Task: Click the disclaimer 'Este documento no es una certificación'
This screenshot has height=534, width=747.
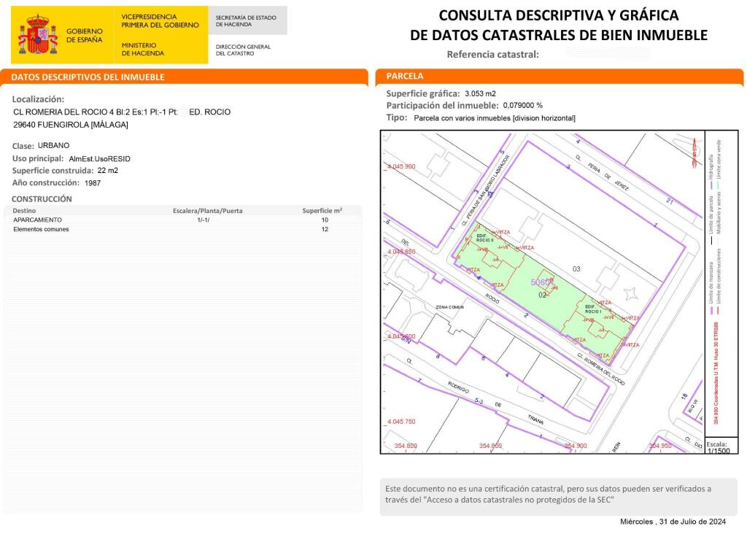Action: (548, 494)
